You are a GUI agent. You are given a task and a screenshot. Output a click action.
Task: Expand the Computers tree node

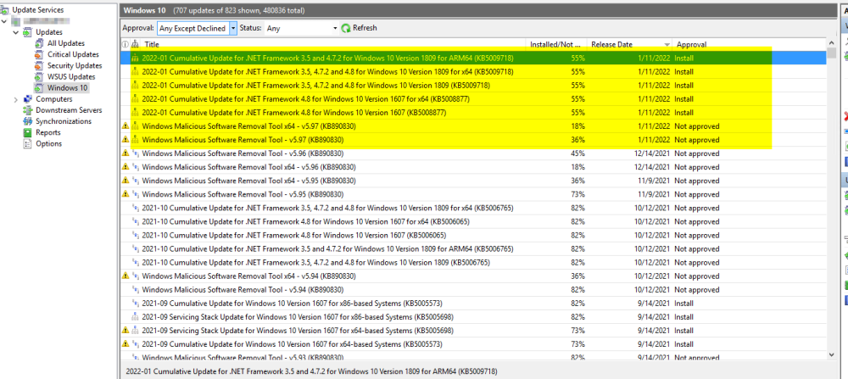tap(15, 99)
